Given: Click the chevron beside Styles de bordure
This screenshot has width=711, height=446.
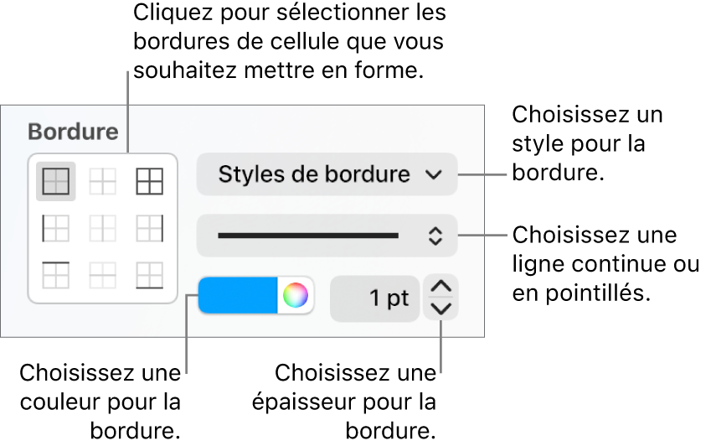Looking at the screenshot, I should click(x=434, y=174).
